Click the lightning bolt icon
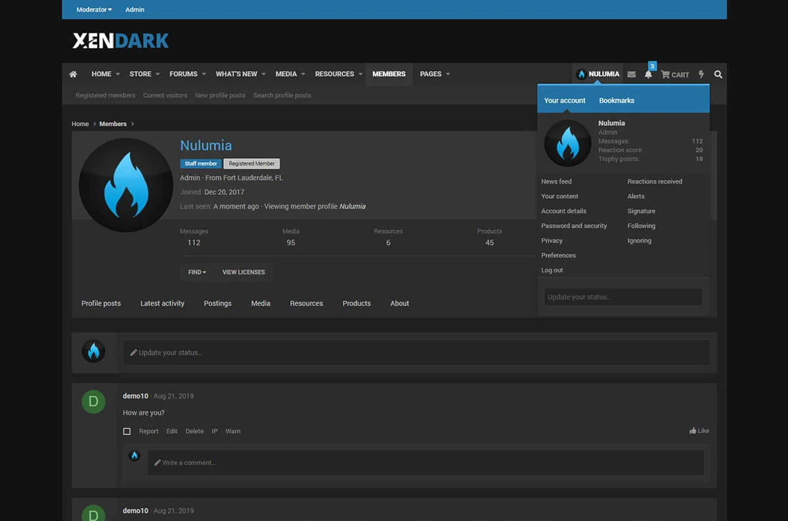This screenshot has height=521, width=788. tap(701, 75)
